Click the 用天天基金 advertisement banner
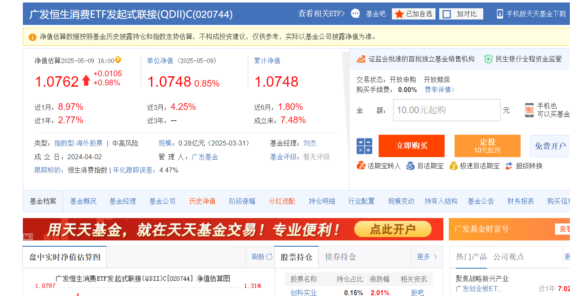Viewport: 570px width, 296px height. 233,229
